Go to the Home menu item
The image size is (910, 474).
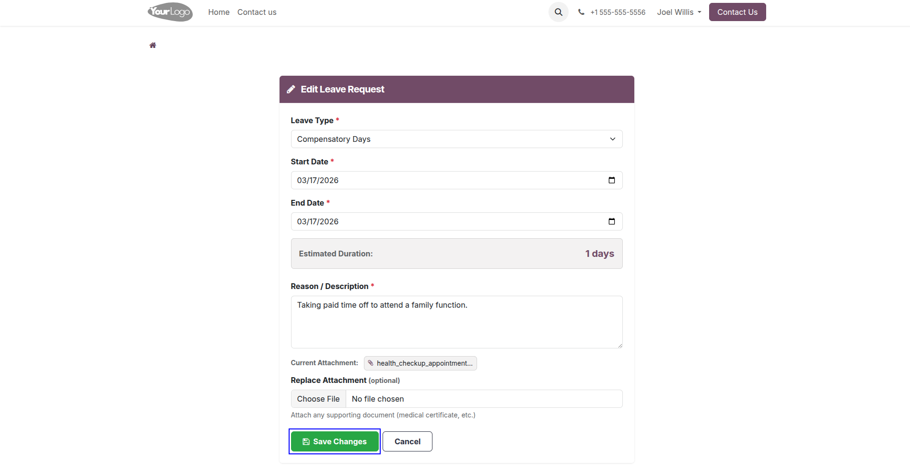[x=219, y=12]
